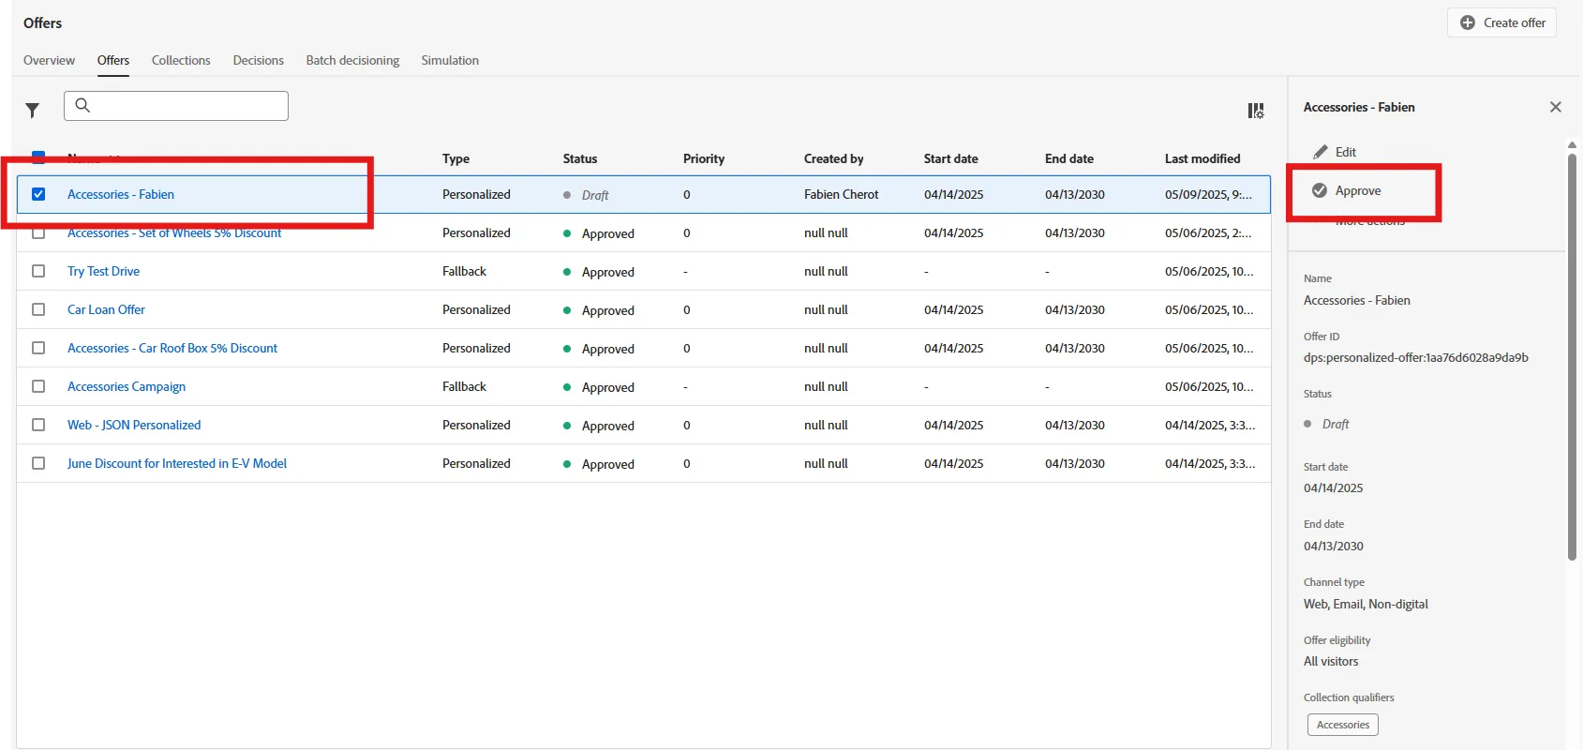
Task: Click the Fabien Cherot created-by cell
Action: (842, 194)
